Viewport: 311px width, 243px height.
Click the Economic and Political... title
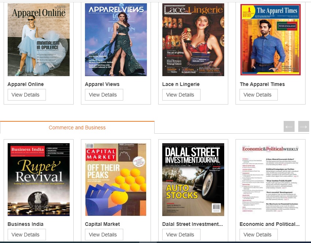click(269, 224)
